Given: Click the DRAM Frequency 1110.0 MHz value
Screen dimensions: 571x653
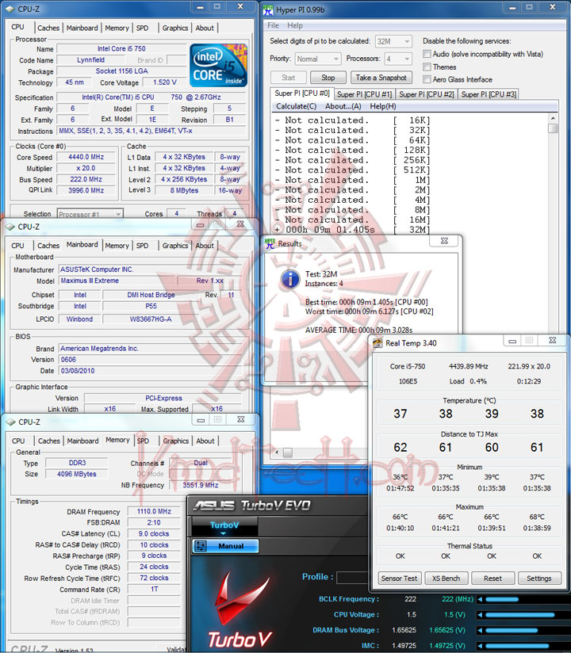Looking at the screenshot, I should 154,511.
